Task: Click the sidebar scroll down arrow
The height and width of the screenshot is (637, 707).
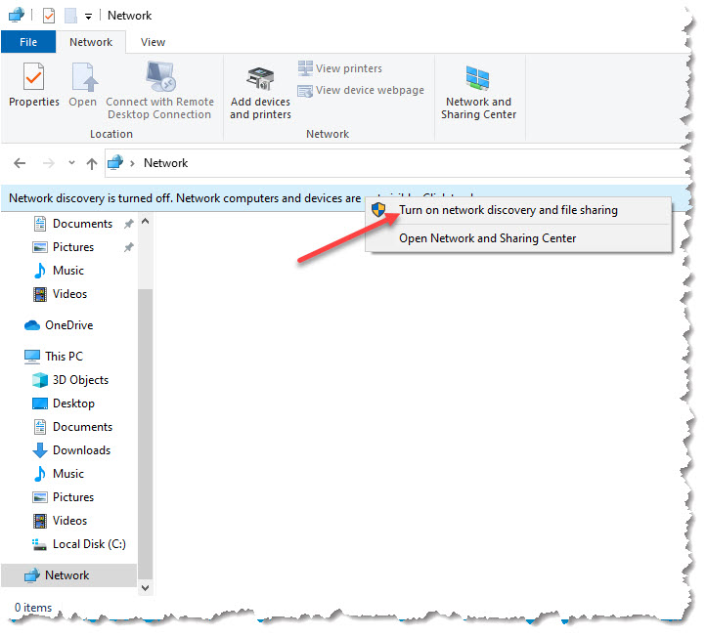Action: click(x=146, y=588)
